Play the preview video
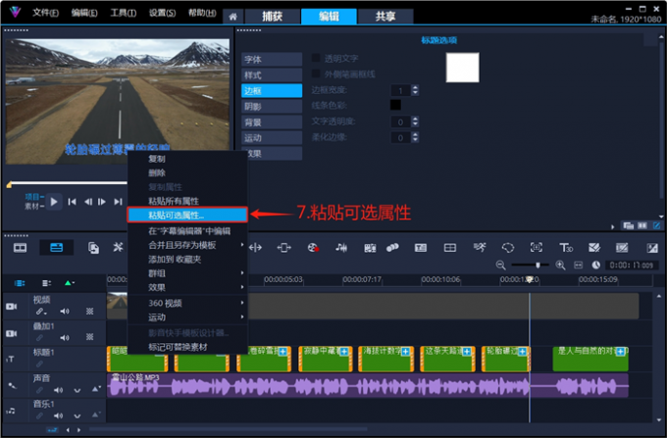This screenshot has height=438, width=667. (x=54, y=202)
